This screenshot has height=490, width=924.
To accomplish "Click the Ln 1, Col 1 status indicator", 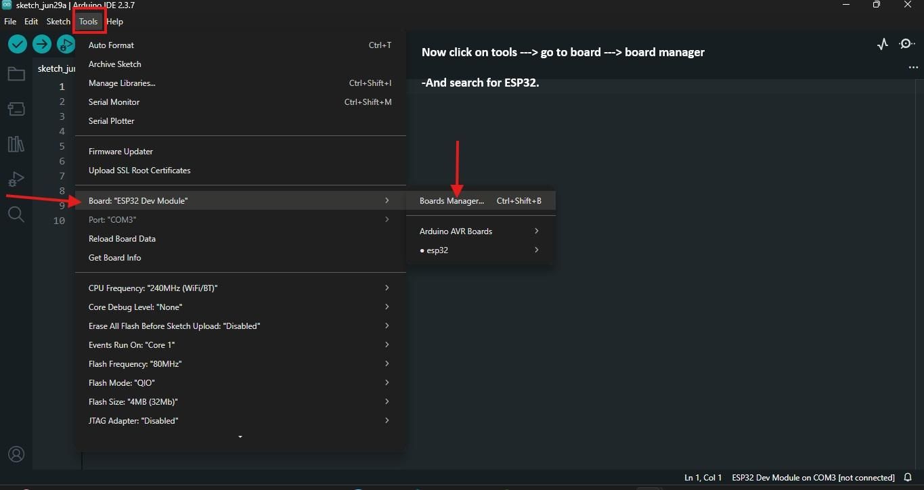I will point(703,478).
